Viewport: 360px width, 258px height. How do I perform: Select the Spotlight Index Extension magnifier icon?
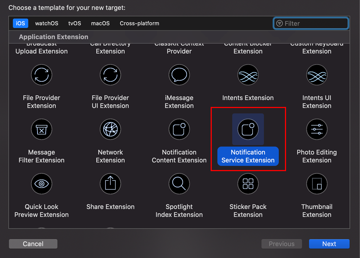click(179, 184)
